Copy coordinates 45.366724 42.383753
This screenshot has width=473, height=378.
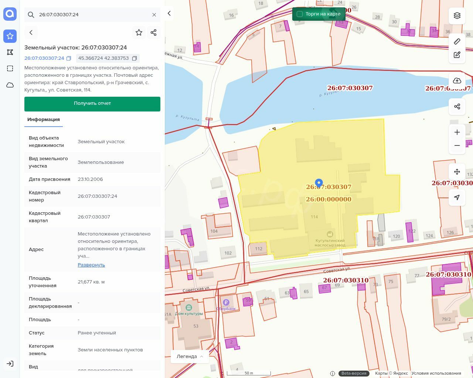[x=135, y=58]
